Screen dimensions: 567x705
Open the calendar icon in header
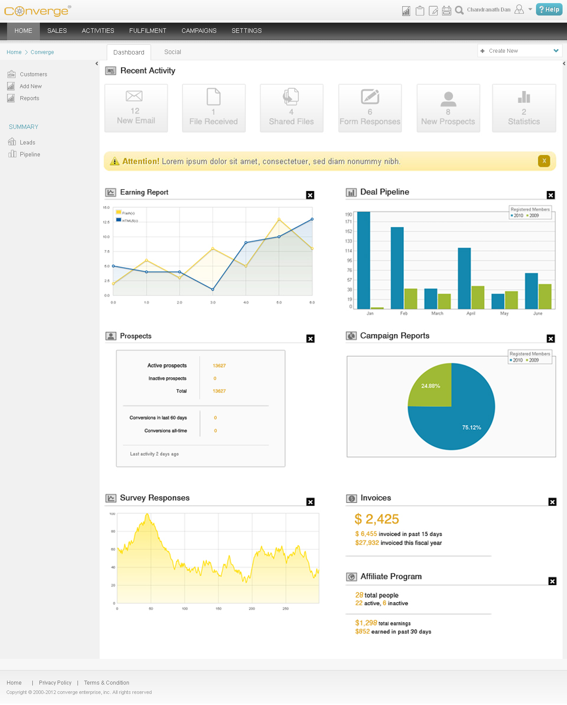coord(447,11)
